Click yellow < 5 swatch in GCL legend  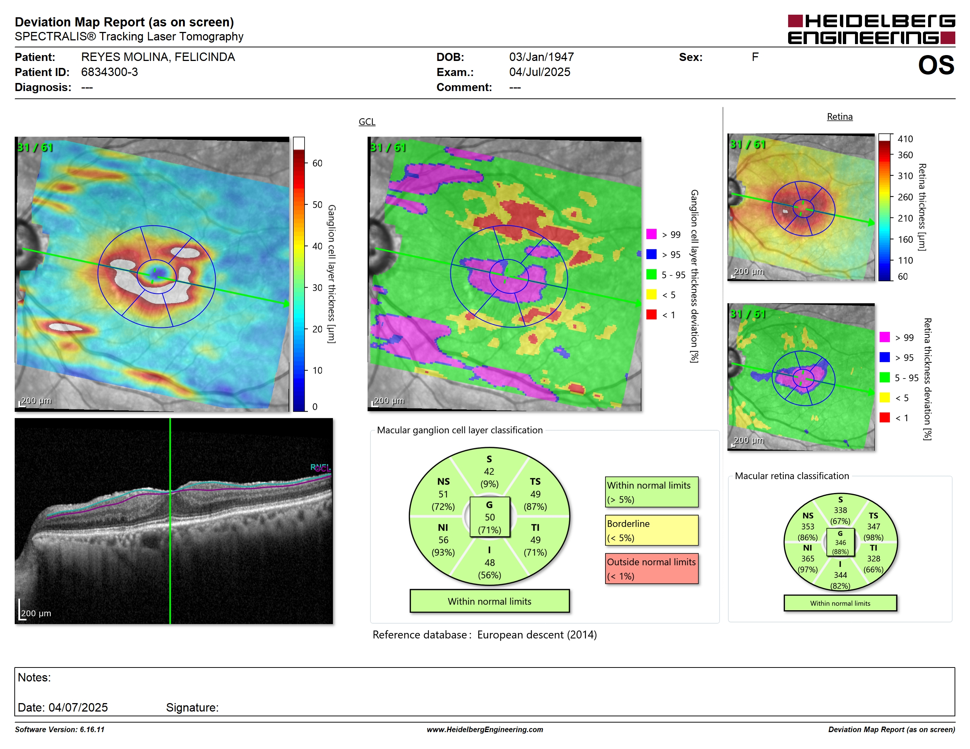(x=651, y=294)
